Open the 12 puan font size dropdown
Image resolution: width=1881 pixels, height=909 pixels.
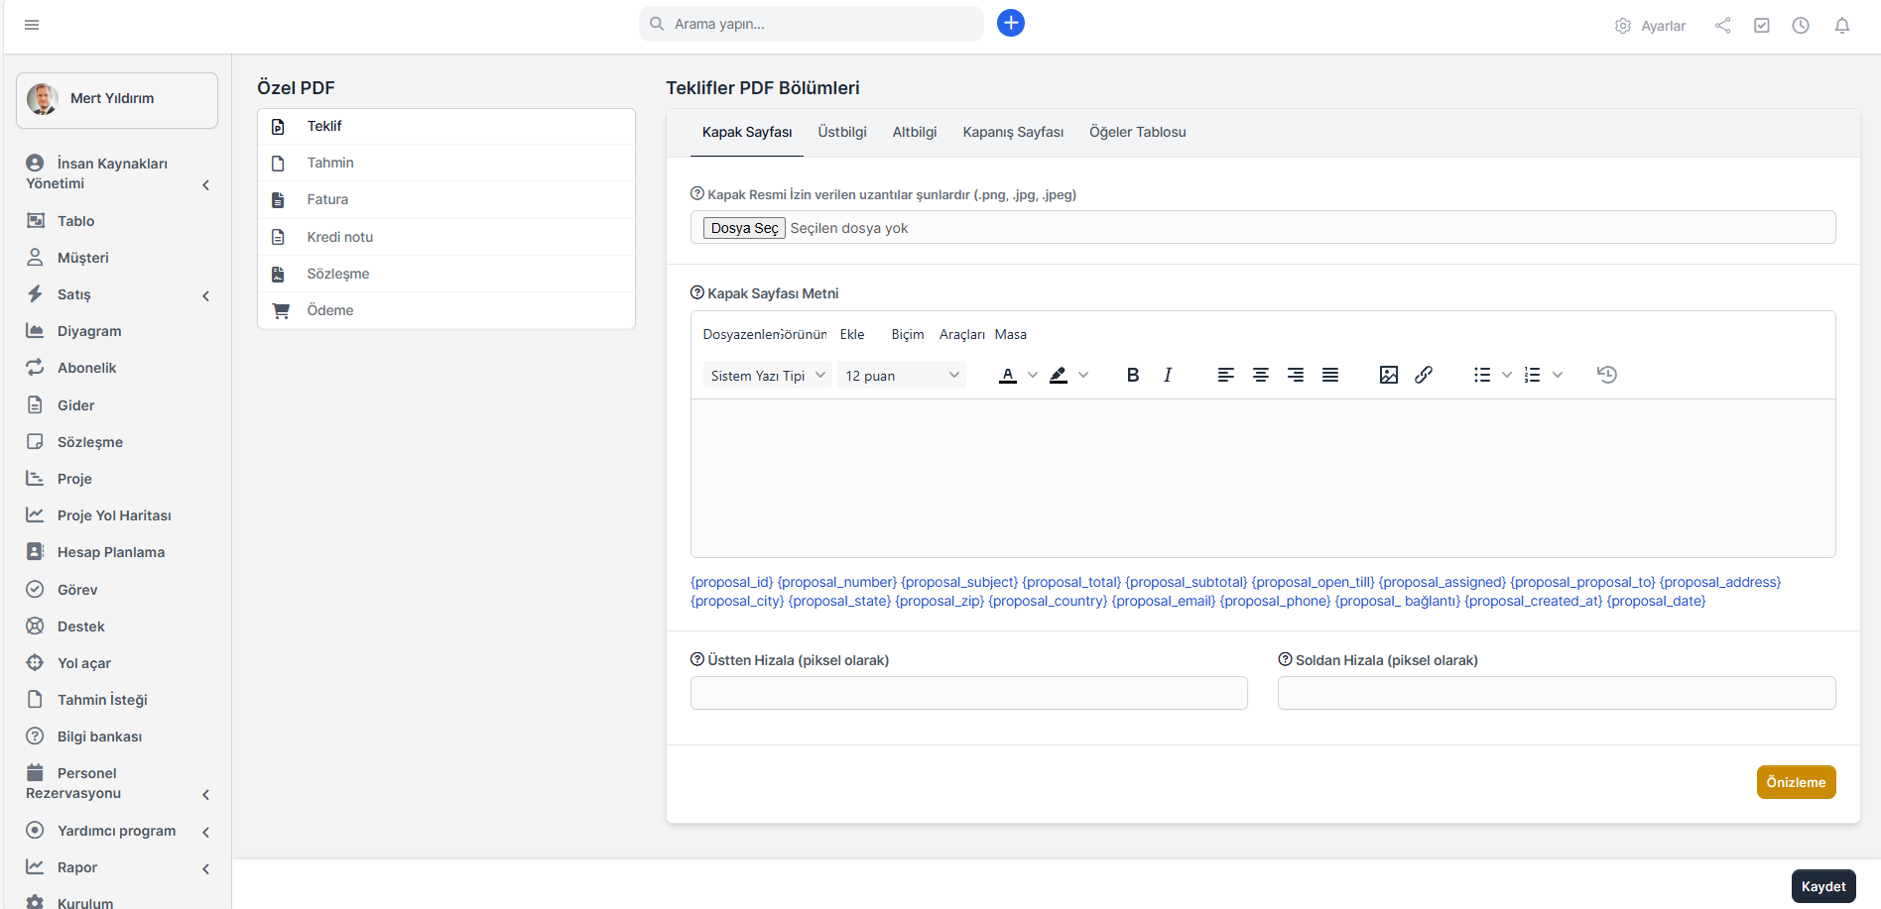[901, 376]
